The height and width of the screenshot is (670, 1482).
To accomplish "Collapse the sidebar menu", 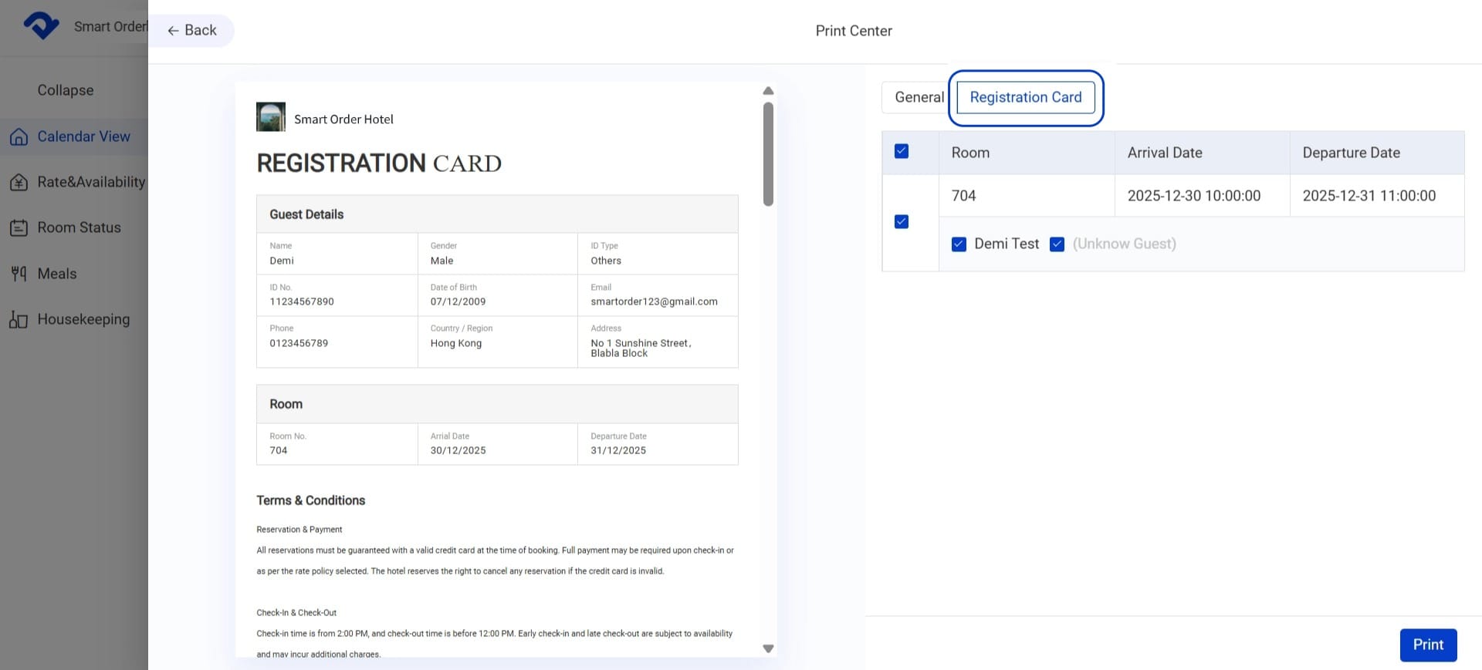I will 66,90.
